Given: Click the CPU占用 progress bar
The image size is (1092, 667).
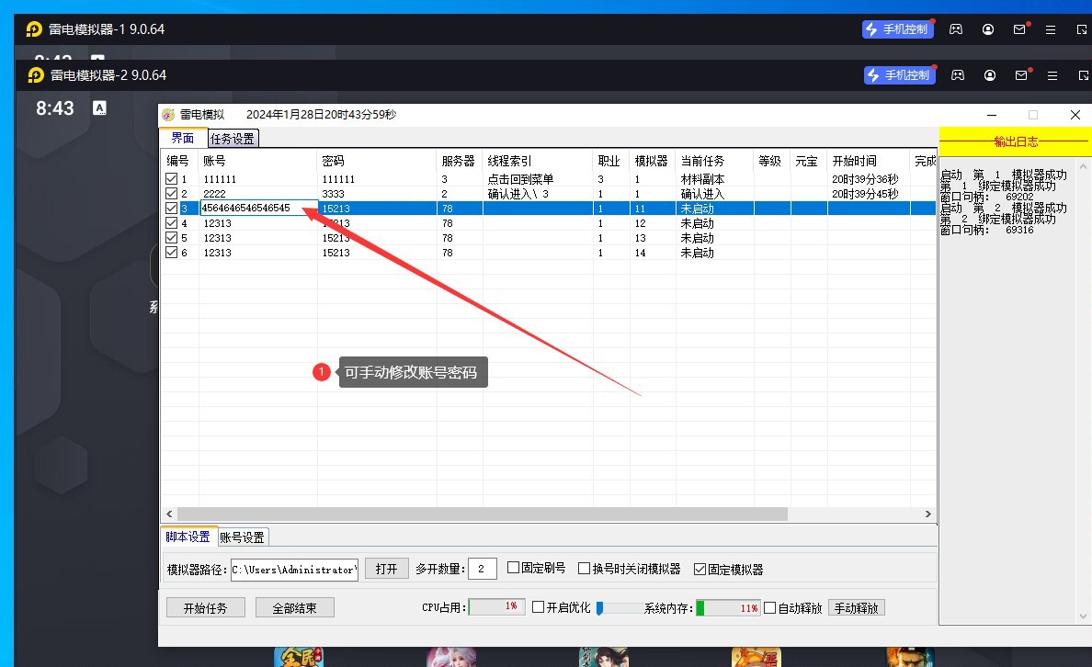Looking at the screenshot, I should pyautogui.click(x=496, y=607).
